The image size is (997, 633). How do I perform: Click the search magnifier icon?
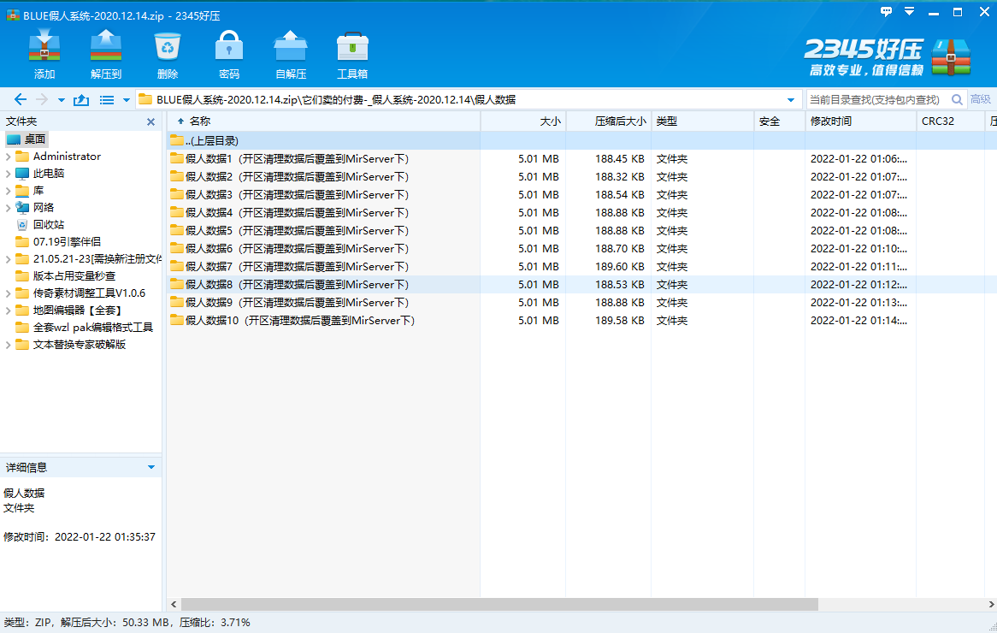click(x=957, y=99)
